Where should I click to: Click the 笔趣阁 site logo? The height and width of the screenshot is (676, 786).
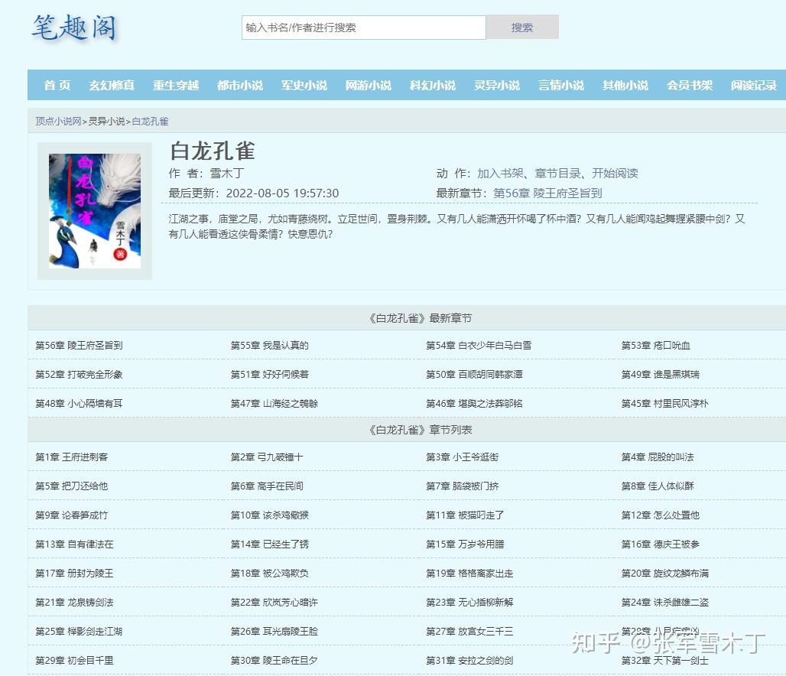[x=74, y=28]
